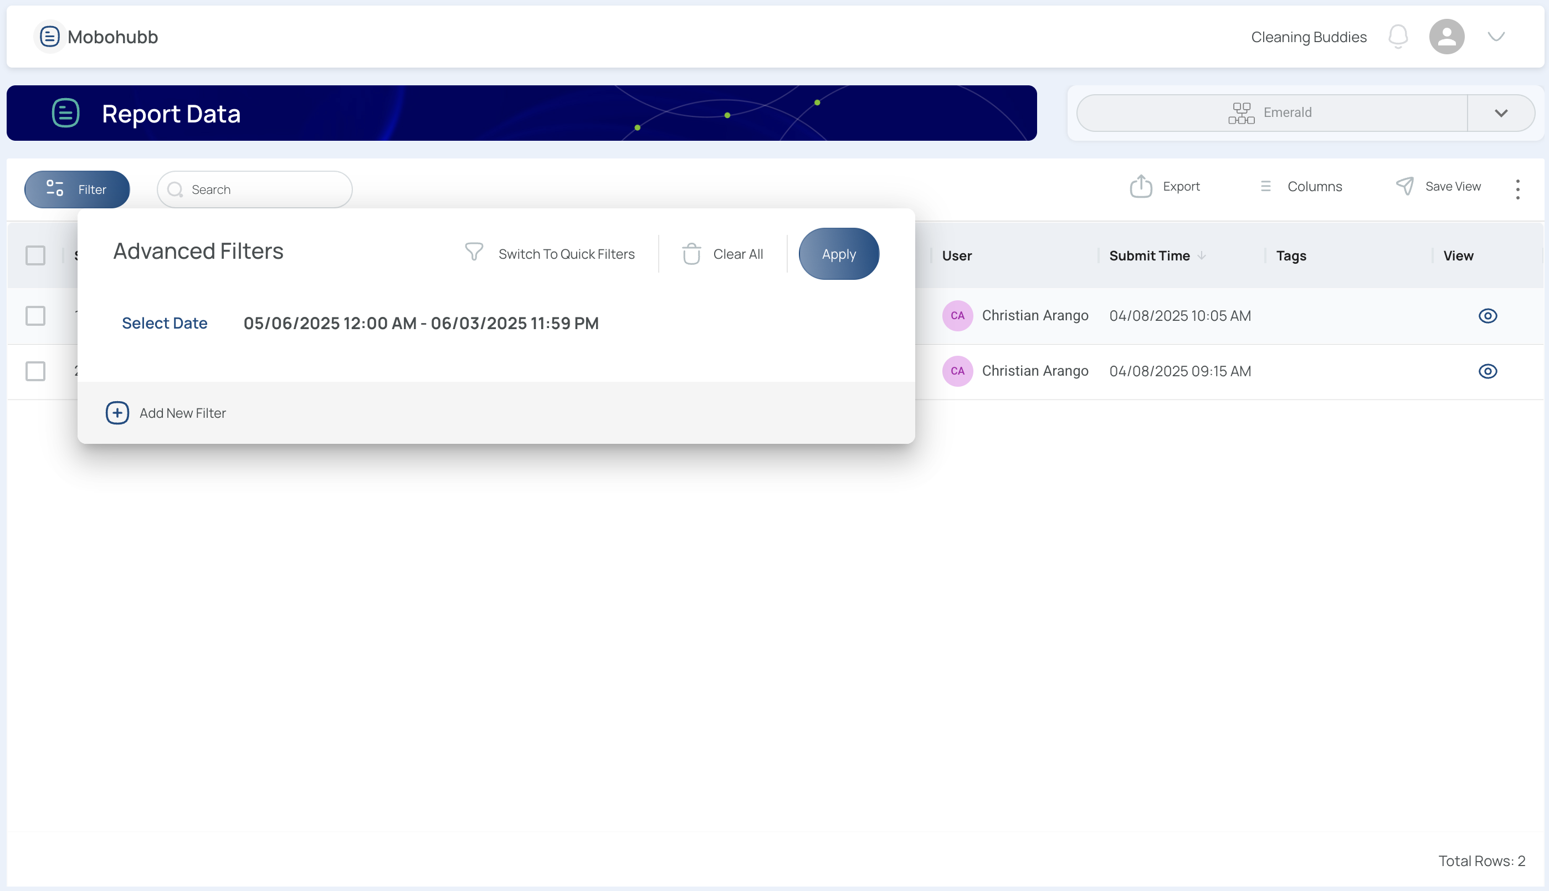Click CA avatar in the 09:15 AM row

957,371
